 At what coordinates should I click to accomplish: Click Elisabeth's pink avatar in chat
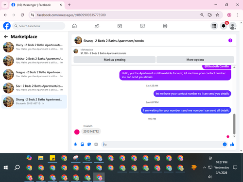point(77,132)
